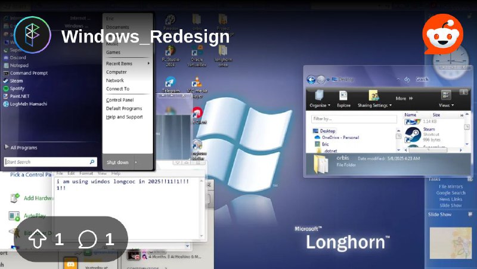Open the Telegram desktop shortcut

(171, 85)
